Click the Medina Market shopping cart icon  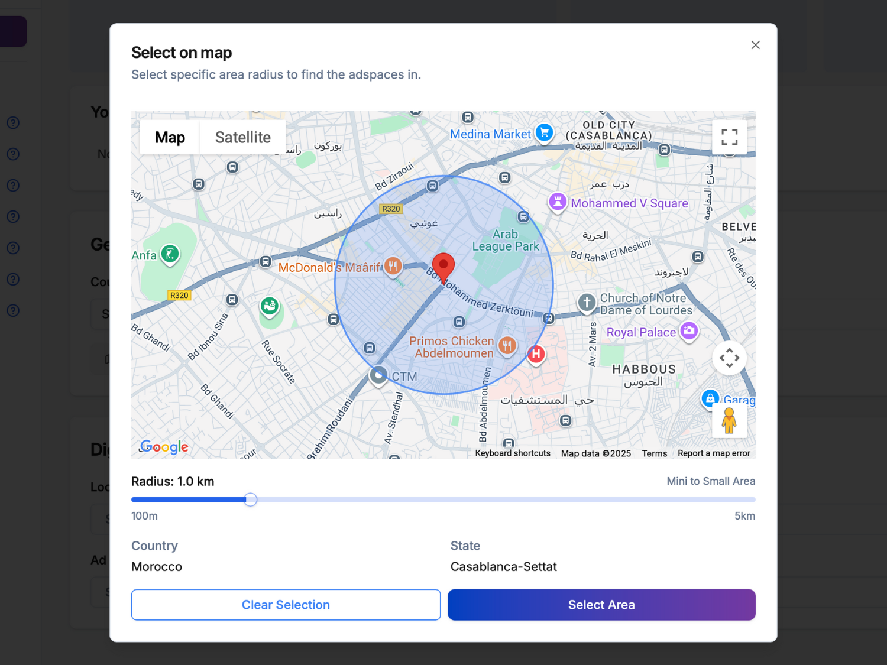tap(544, 133)
